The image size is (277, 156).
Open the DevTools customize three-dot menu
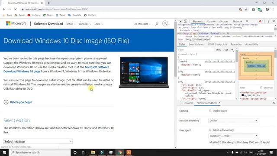pyautogui.click(x=268, y=21)
